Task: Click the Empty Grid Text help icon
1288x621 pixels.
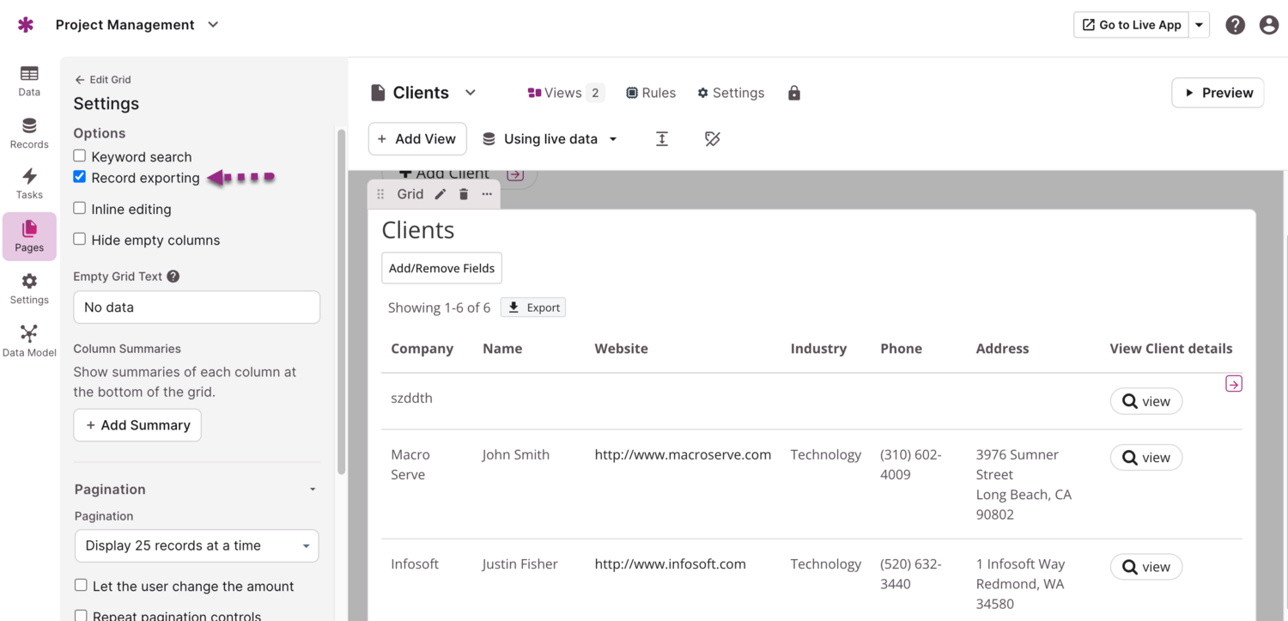Action: click(x=173, y=277)
